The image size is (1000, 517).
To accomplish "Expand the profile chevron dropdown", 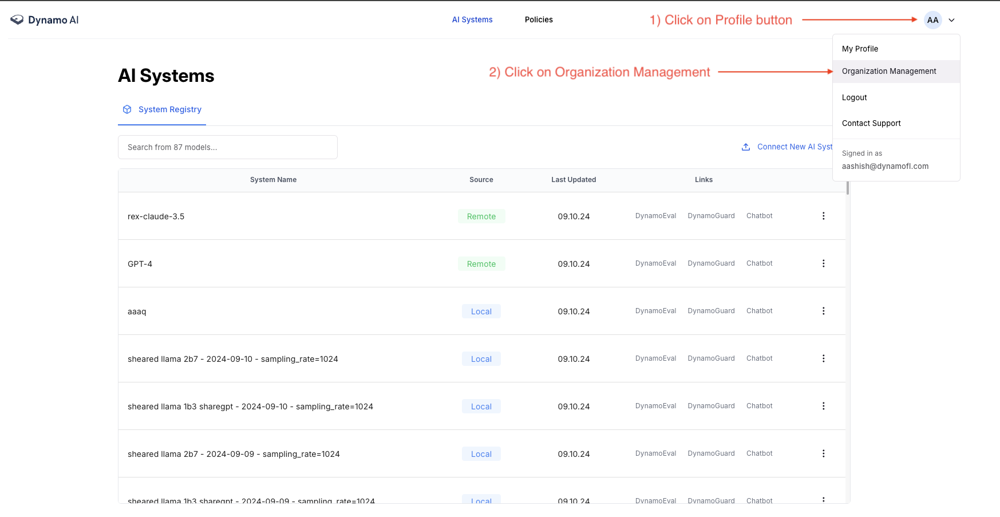I will point(952,20).
